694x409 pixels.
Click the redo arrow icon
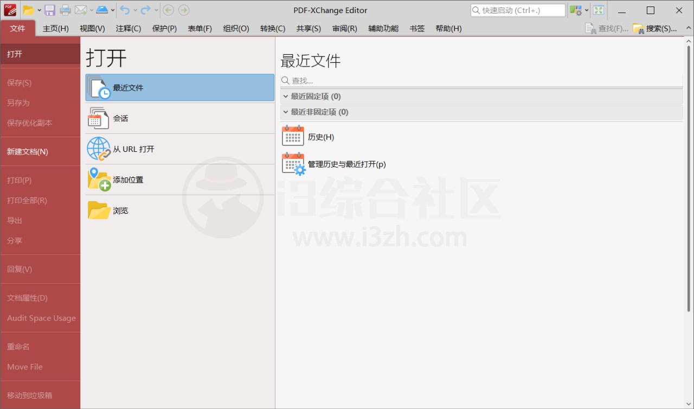[146, 10]
